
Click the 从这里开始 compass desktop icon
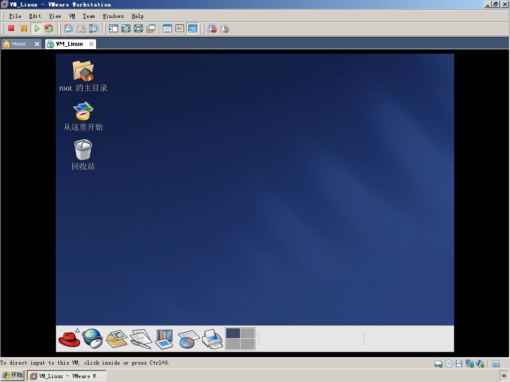pos(83,116)
